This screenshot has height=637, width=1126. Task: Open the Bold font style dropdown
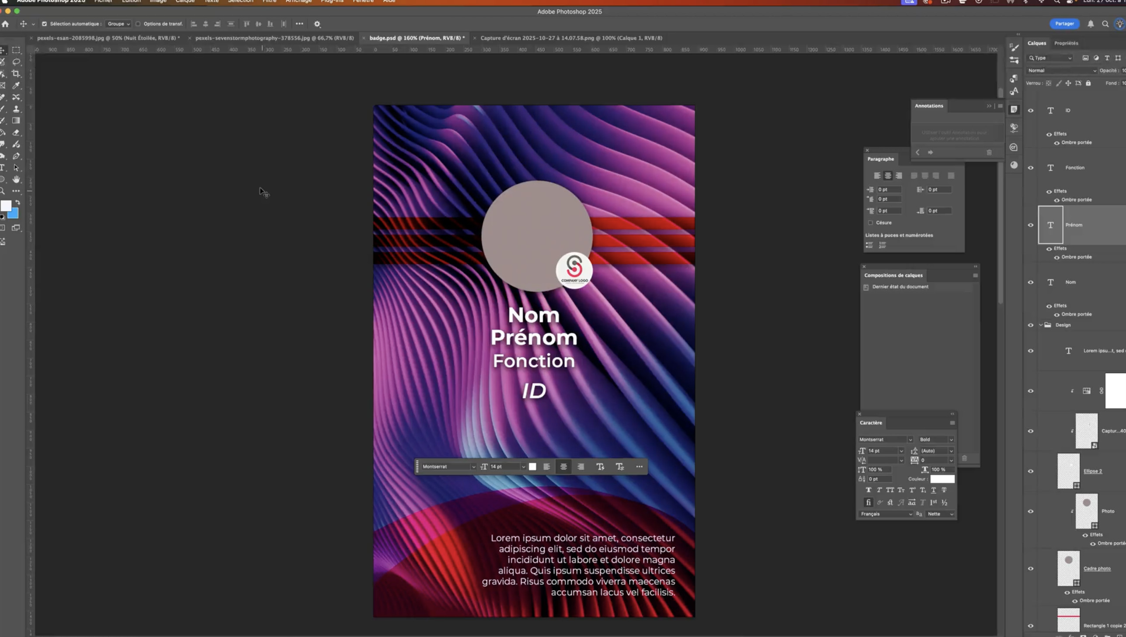tap(936, 439)
